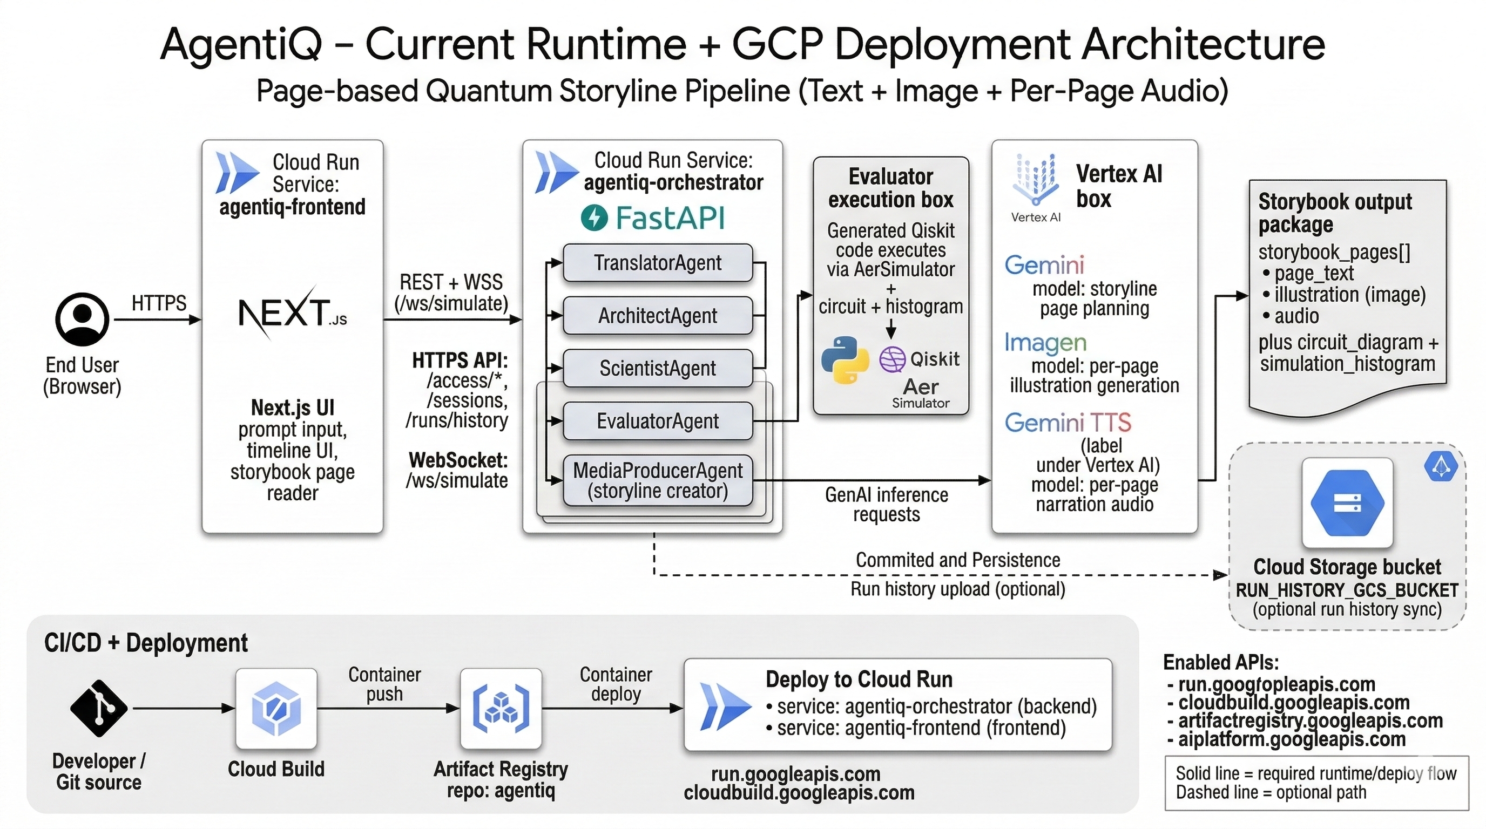Screen dimensions: 1486x829
Task: Click the Artifact Registry icon
Action: pyautogui.click(x=501, y=709)
